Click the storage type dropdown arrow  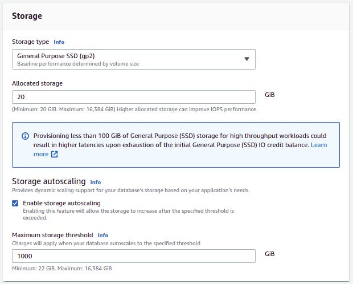pyautogui.click(x=247, y=59)
